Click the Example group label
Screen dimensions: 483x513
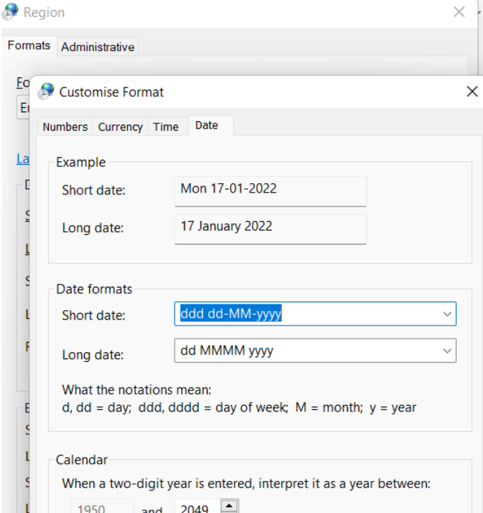pyautogui.click(x=80, y=162)
